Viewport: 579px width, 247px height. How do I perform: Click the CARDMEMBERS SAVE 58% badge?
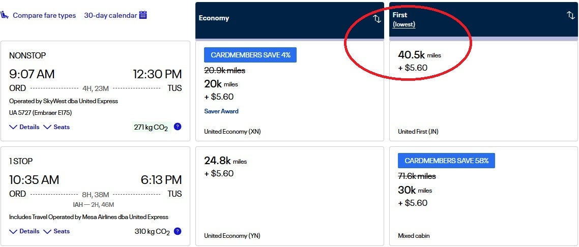tap(446, 161)
